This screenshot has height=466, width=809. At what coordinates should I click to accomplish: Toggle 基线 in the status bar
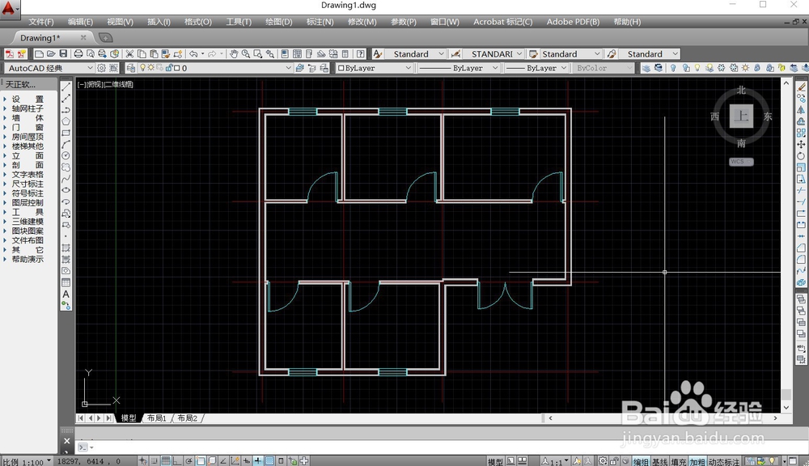tap(660, 462)
